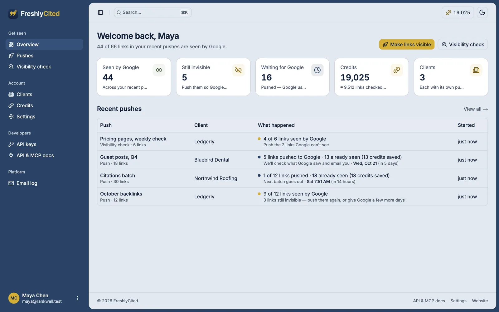Click the Visibility check button in header area
Image resolution: width=499 pixels, height=312 pixels.
pyautogui.click(x=463, y=44)
